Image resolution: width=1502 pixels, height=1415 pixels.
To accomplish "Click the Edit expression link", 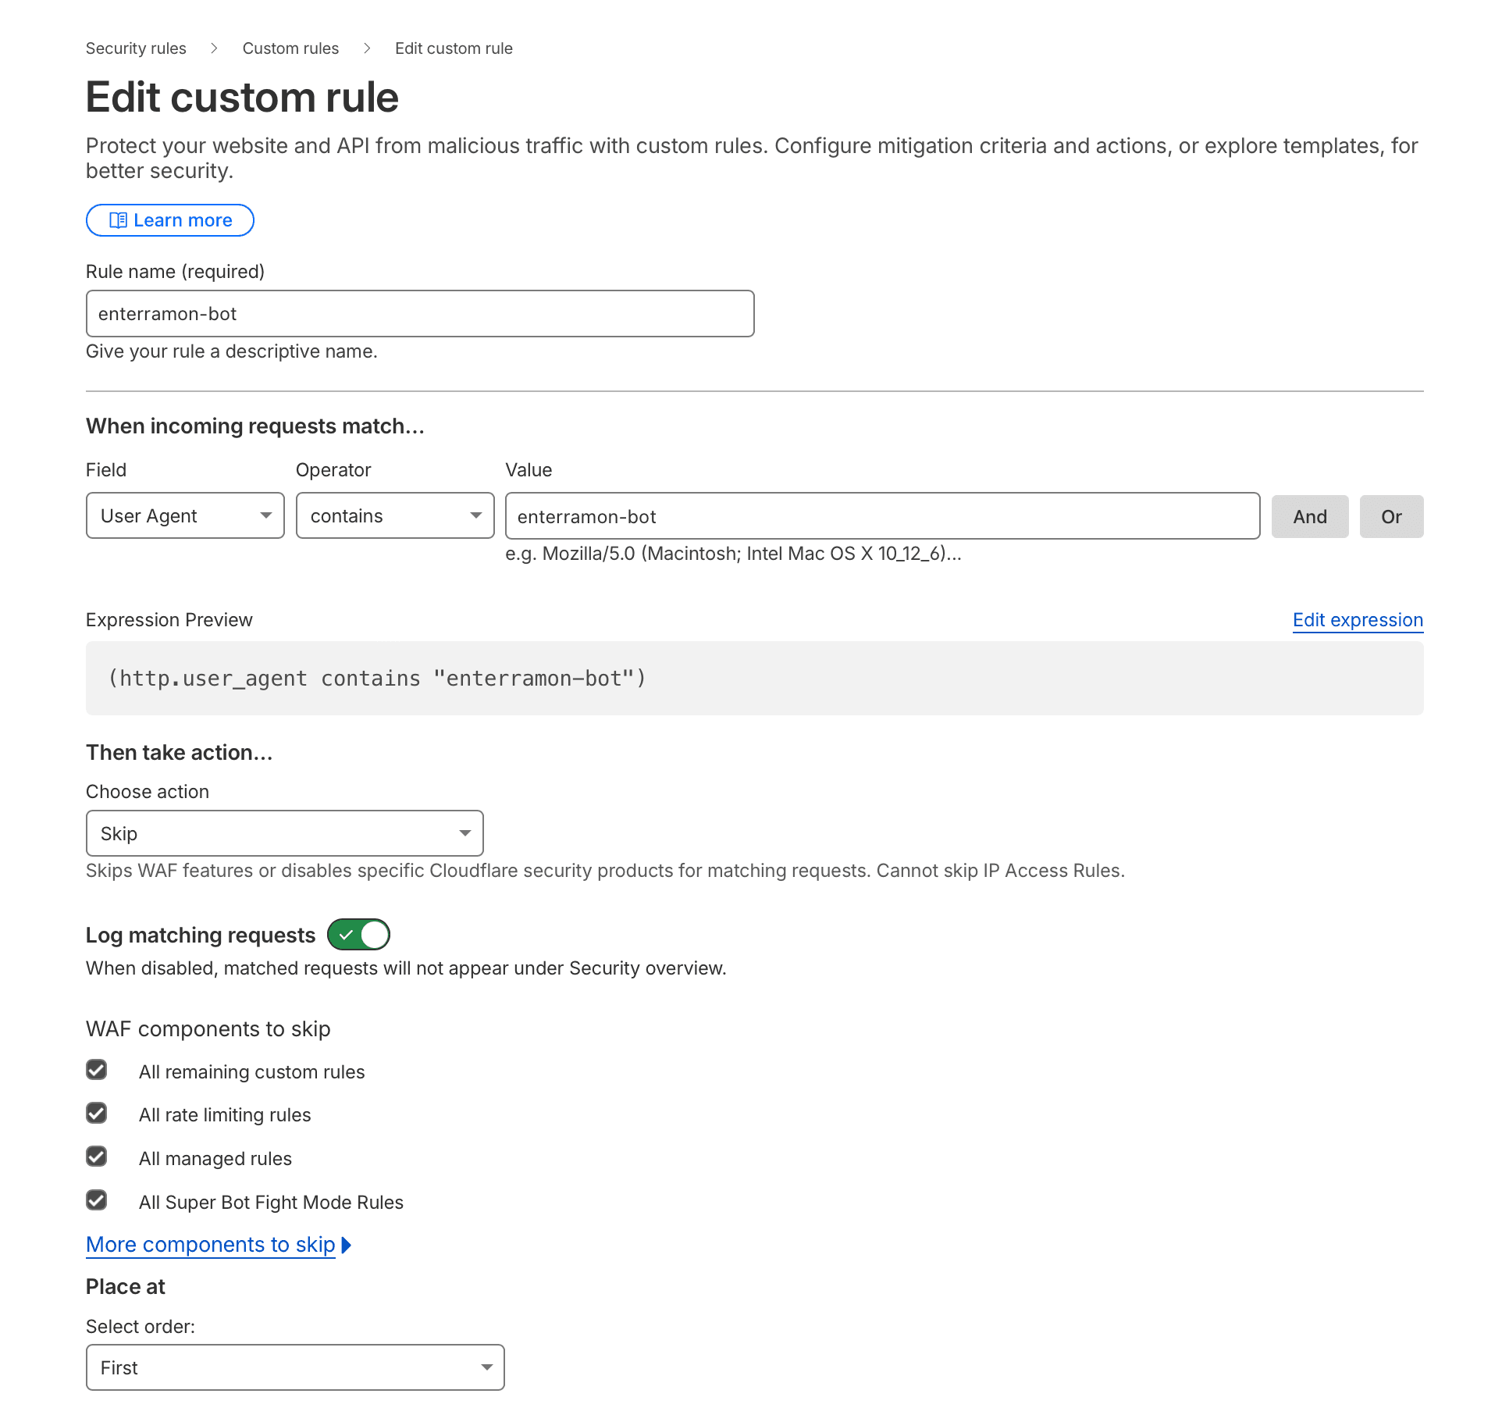I will point(1357,619).
